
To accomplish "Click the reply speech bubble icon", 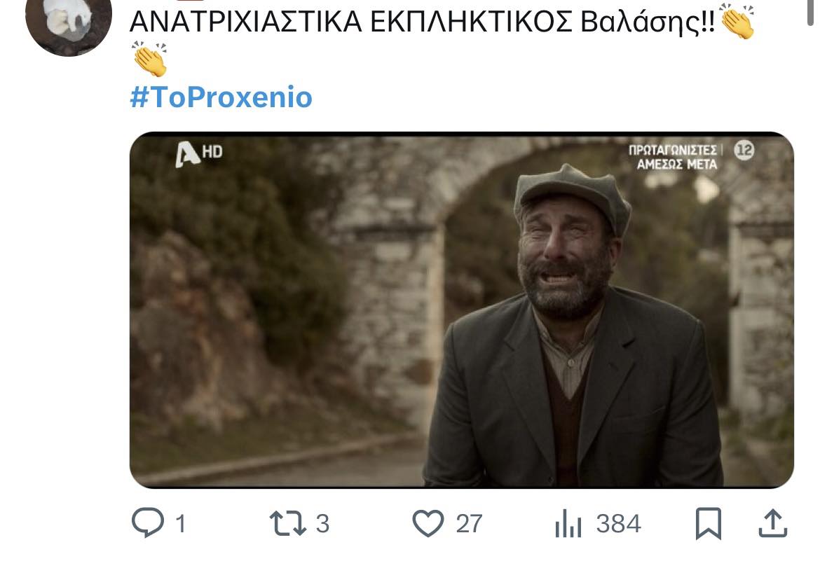I will coord(148,522).
